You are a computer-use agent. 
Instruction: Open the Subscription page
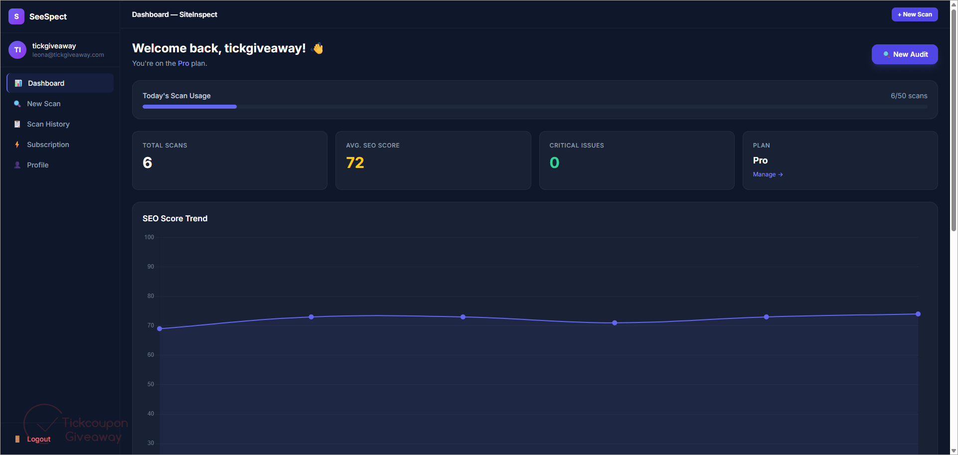[x=60, y=145]
